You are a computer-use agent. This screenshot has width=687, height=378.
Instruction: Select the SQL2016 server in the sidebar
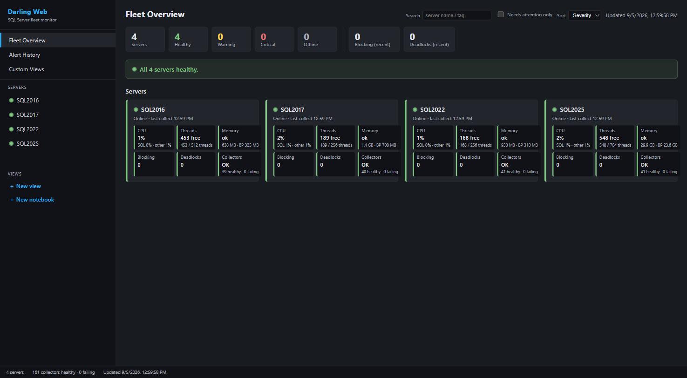click(58, 100)
